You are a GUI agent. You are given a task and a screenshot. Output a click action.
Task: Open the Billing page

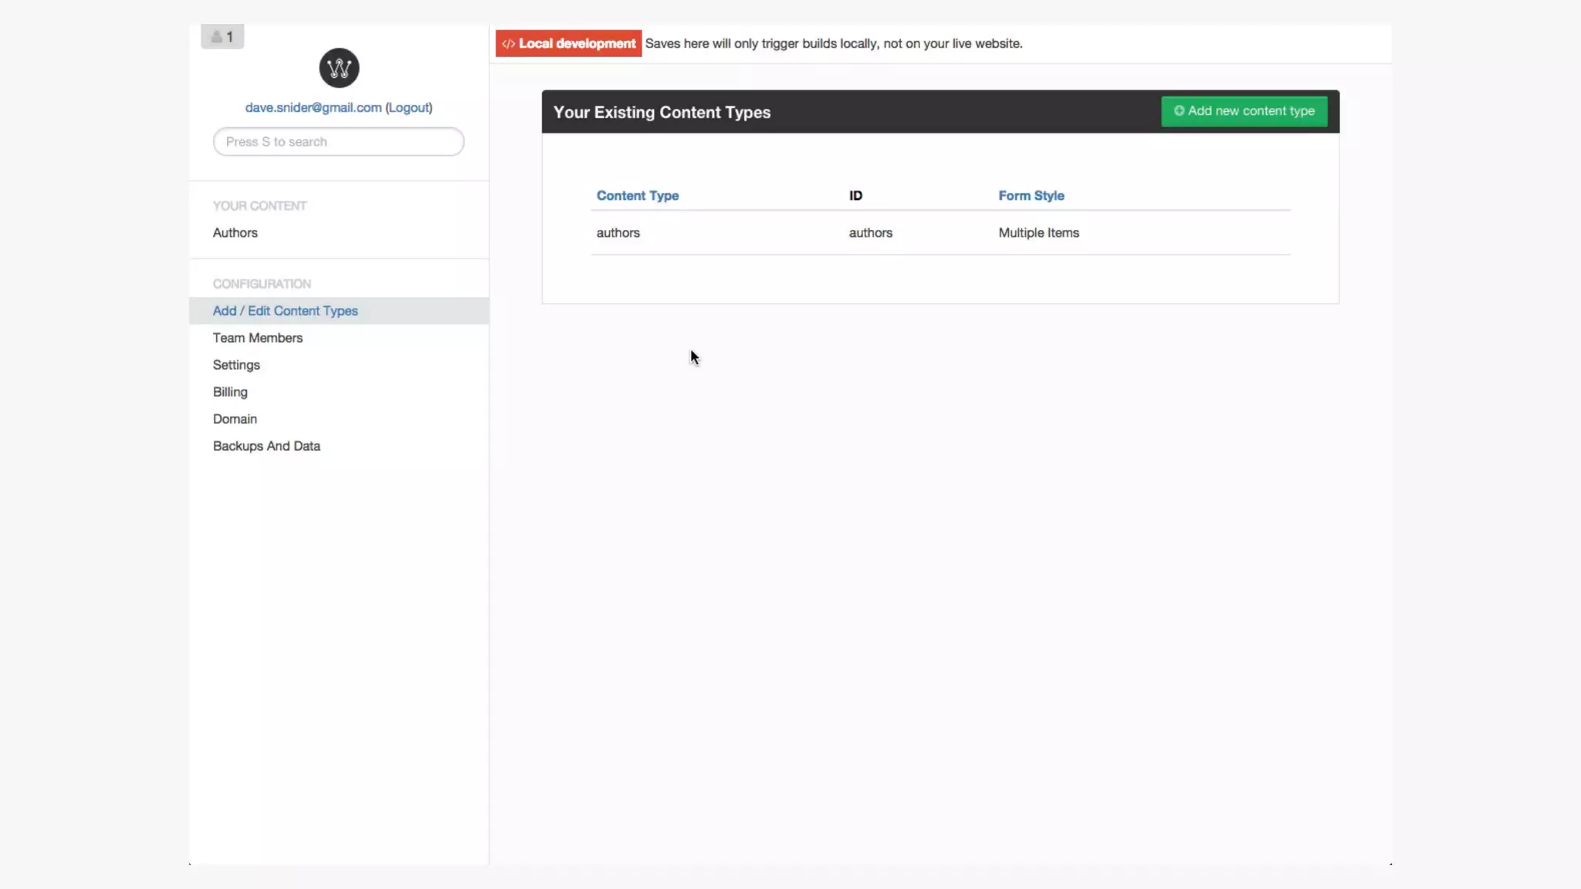[230, 392]
